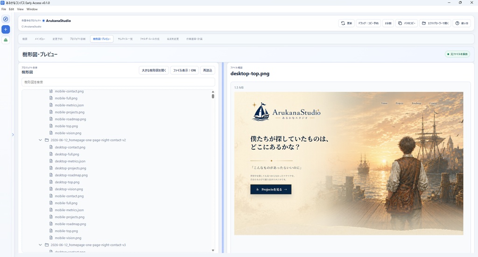The height and width of the screenshot is (257, 478).
Task: Click the file icon beside desktop-metrics.json
Action: point(51,161)
